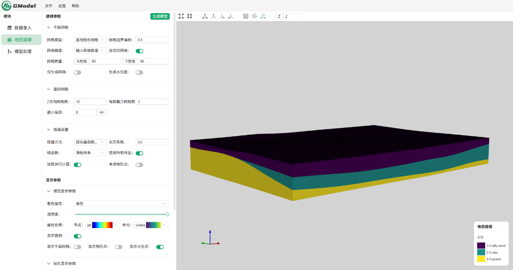The width and height of the screenshot is (513, 270).
Task: Collapse the 竖向网格 section
Action: pos(49,89)
